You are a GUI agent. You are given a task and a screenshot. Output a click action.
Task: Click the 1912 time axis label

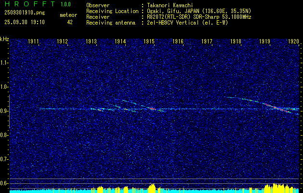62,41
